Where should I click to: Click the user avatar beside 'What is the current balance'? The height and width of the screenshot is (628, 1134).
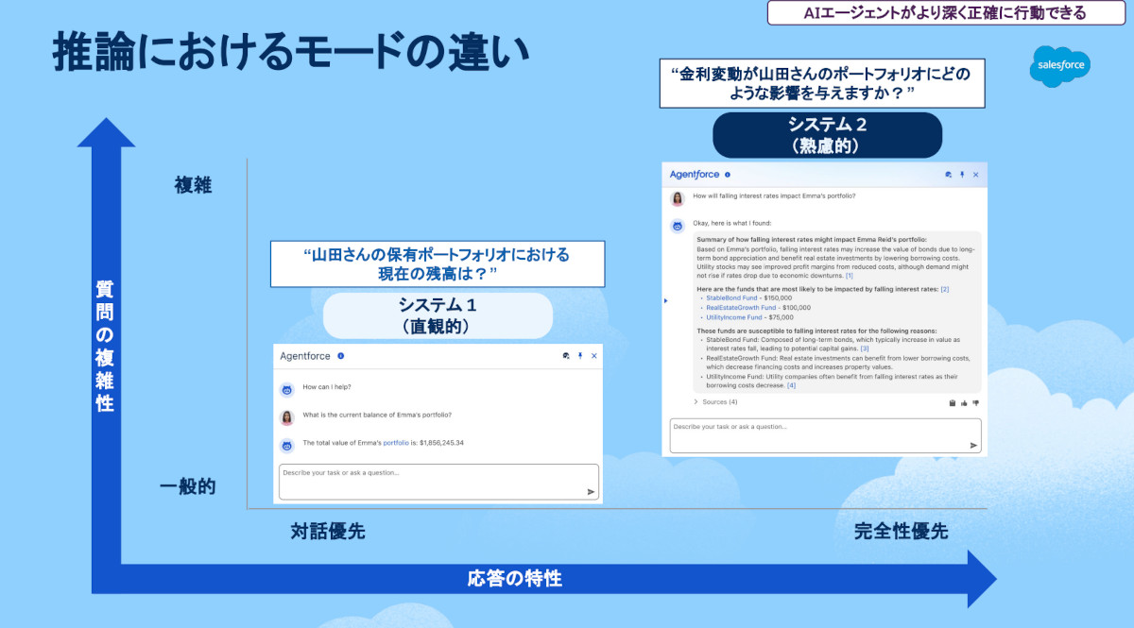(287, 417)
